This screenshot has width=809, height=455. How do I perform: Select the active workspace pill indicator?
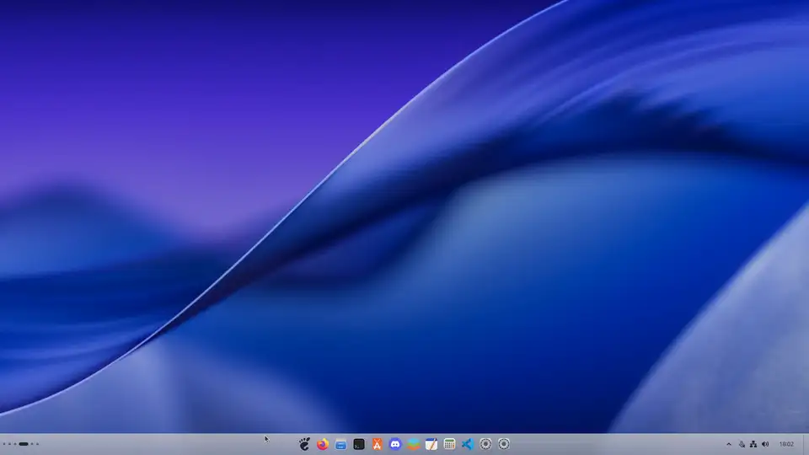coord(24,444)
